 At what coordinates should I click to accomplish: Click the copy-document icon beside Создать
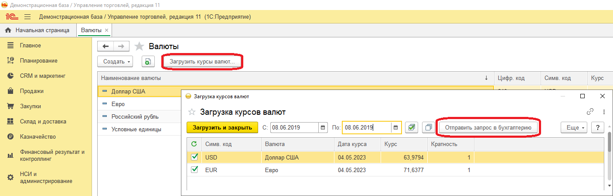148,62
